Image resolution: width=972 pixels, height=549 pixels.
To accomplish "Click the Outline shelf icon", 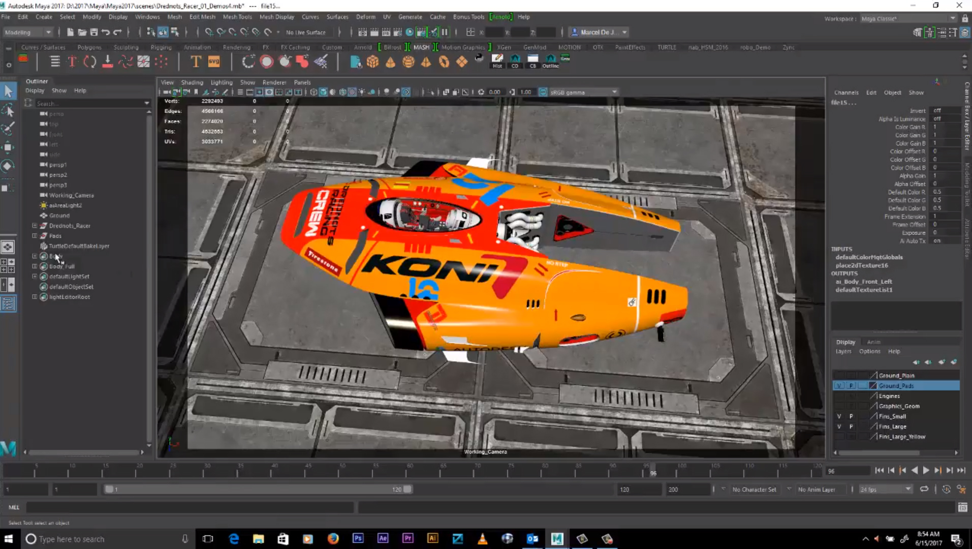I will 550,61.
